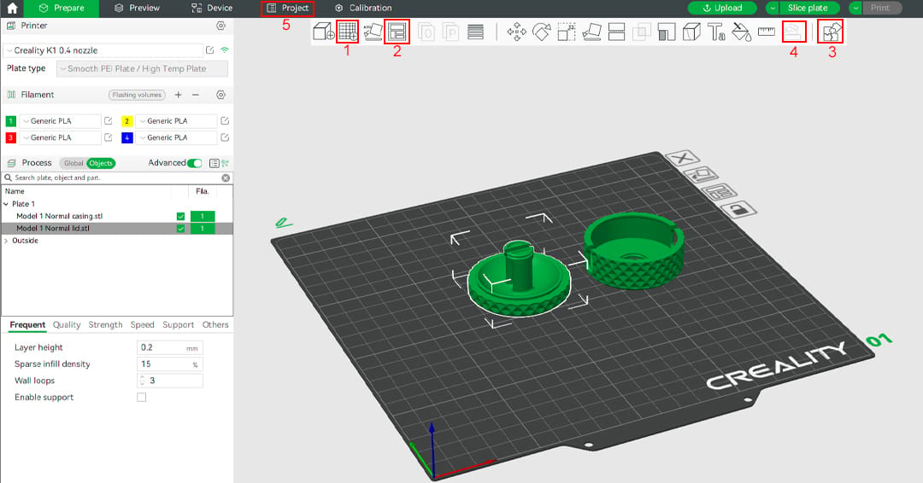Expand the Outside tree item
Screen dimensions: 923x483
click(x=7, y=241)
